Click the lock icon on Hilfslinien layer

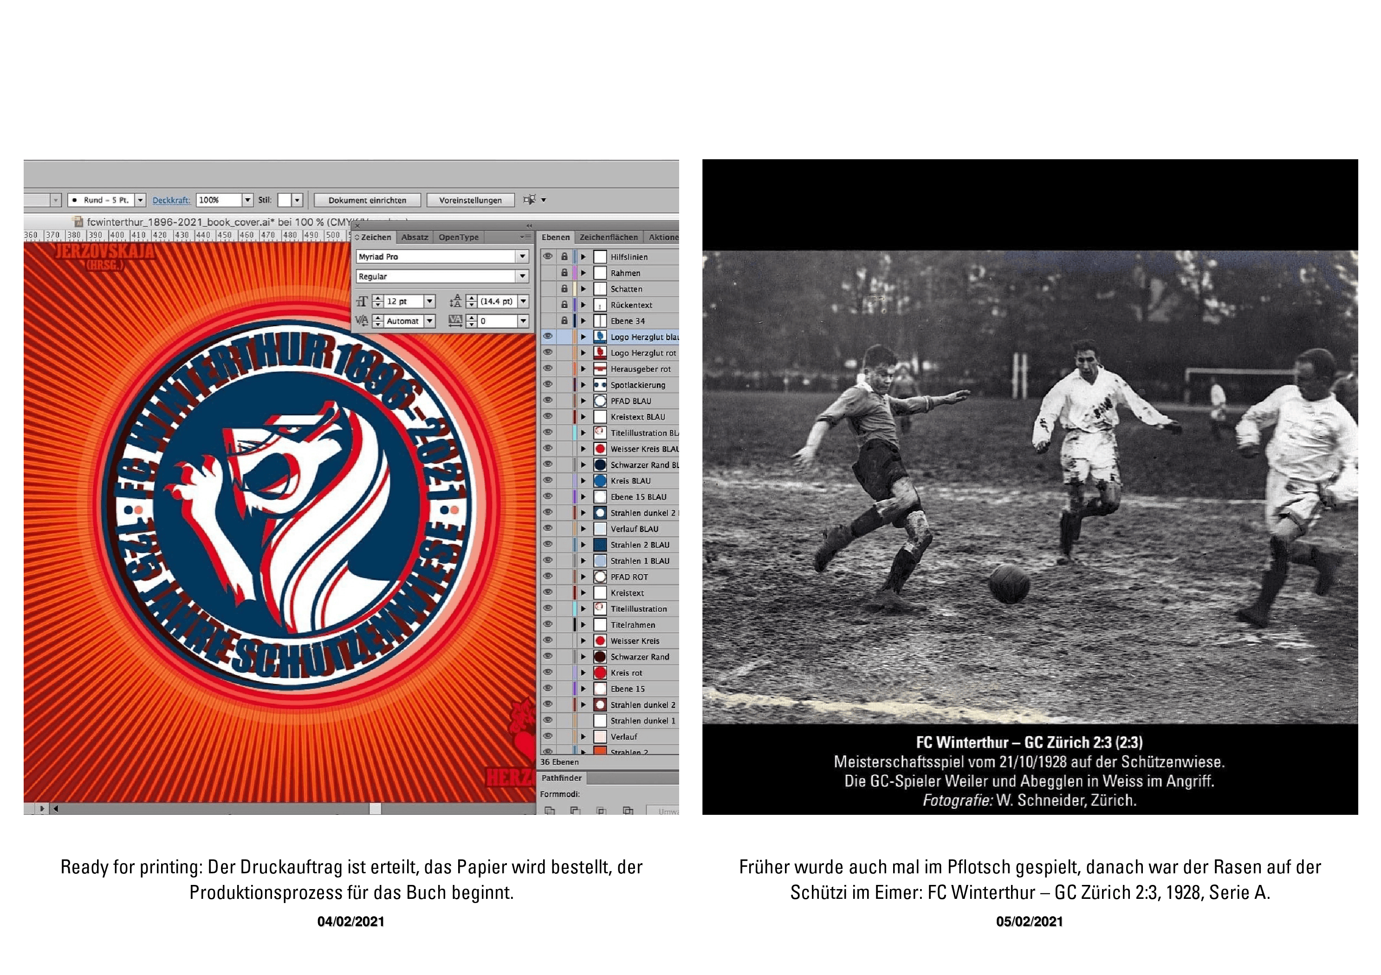coord(564,257)
